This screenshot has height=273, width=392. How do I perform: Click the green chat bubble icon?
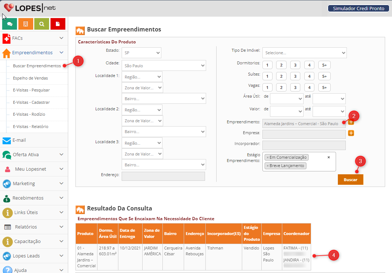click(9, 24)
